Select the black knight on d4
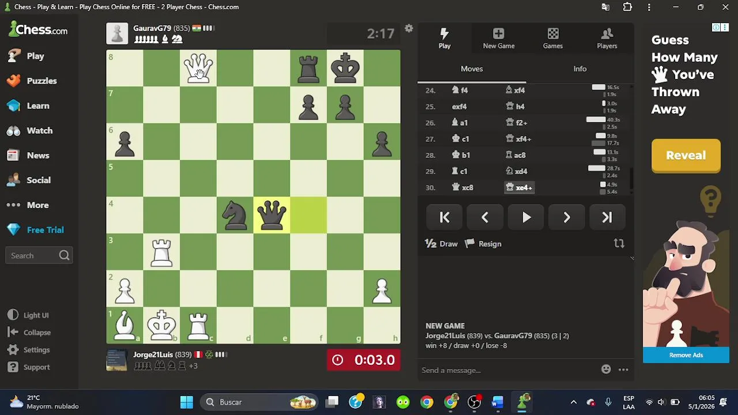 click(x=235, y=215)
